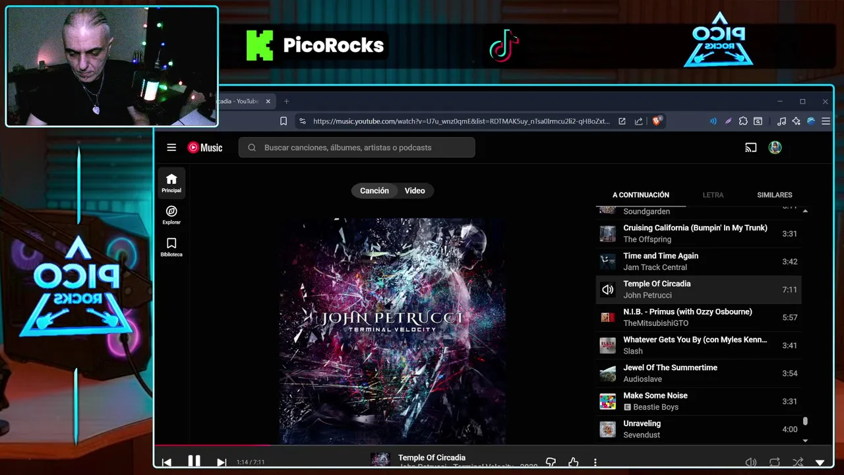Pause the current song
The width and height of the screenshot is (844, 475).
point(194,462)
